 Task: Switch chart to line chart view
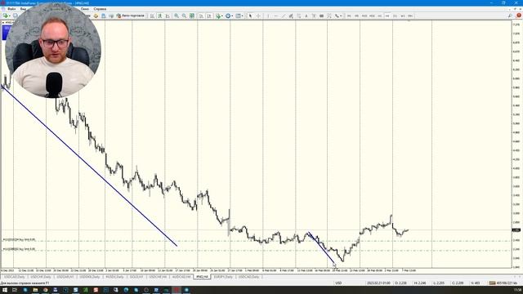click(x=168, y=16)
